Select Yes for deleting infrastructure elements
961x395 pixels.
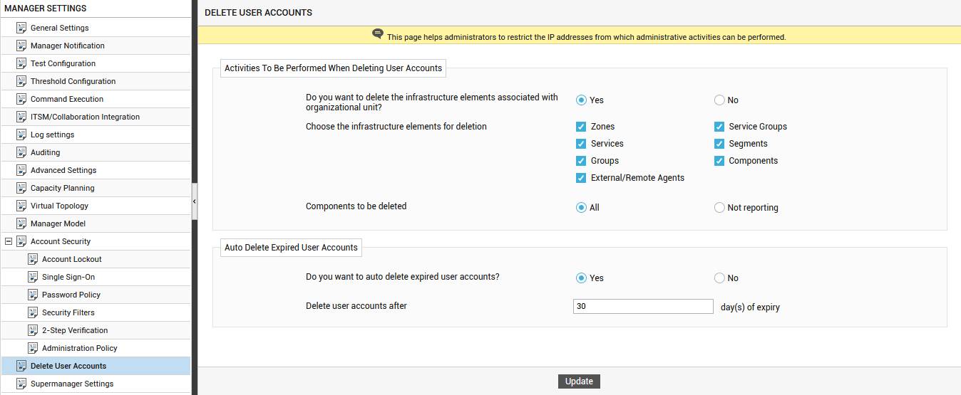click(581, 100)
